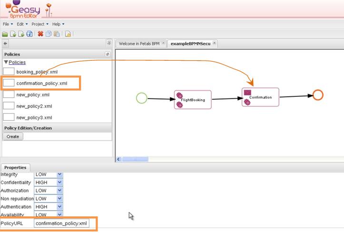This screenshot has height=233, width=344.
Task: Close the Welcome in Petals BPM tab
Action: pyautogui.click(x=163, y=43)
